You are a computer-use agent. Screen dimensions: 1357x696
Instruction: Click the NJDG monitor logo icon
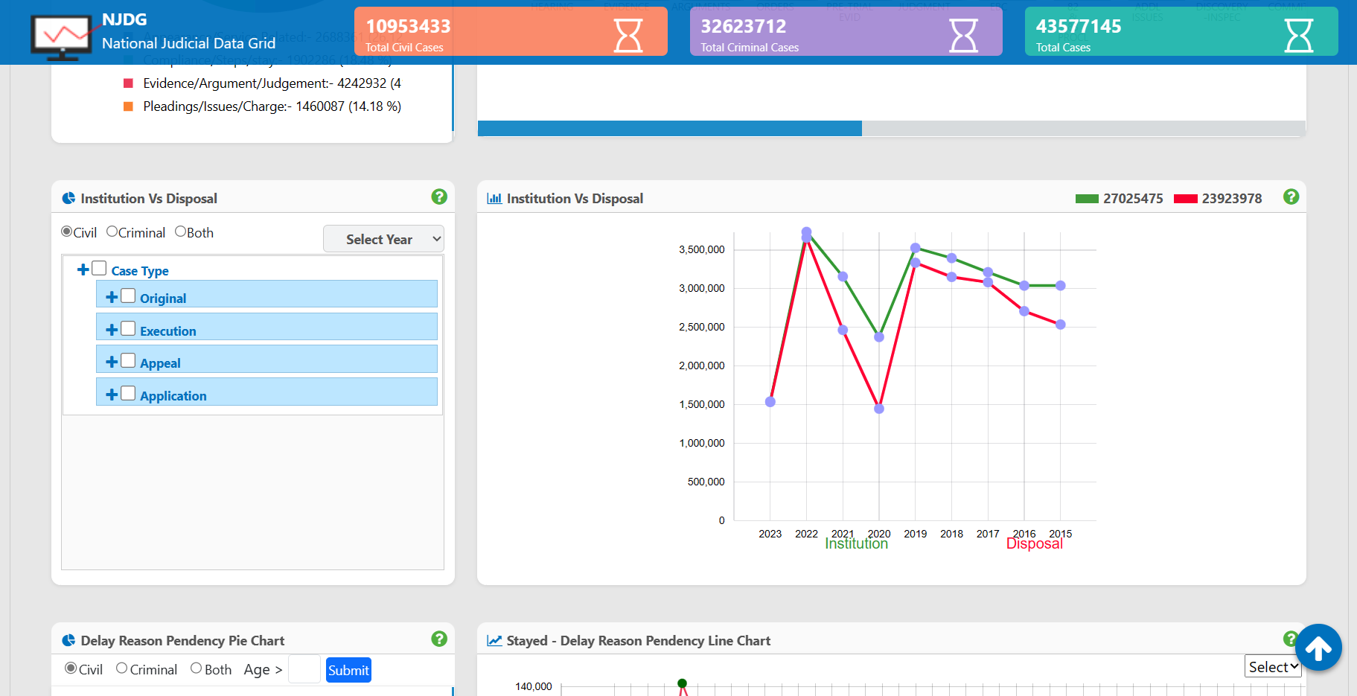coord(62,36)
